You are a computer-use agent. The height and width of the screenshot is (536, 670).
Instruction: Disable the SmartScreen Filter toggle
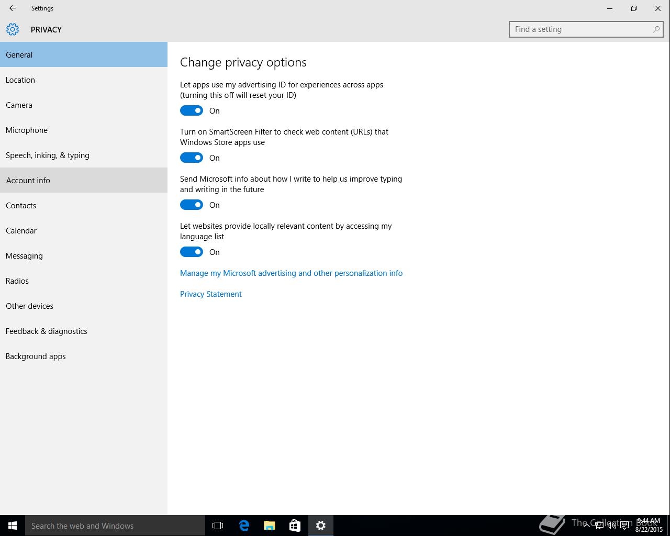[x=192, y=158]
